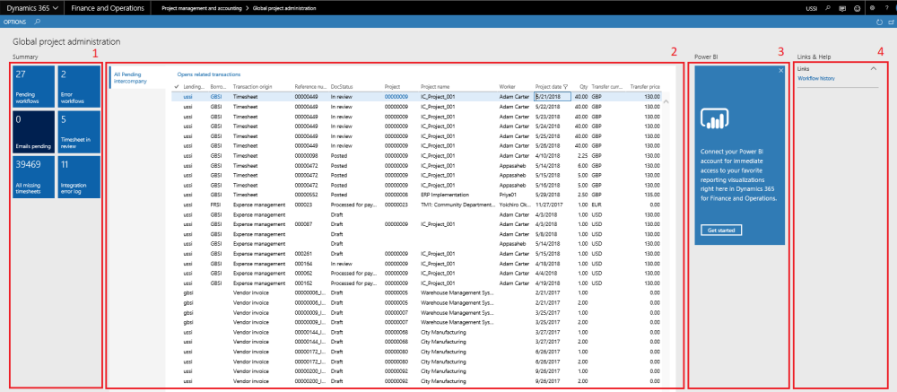Click GBSI link in the highlighted row
897x392 pixels.
tap(215, 97)
